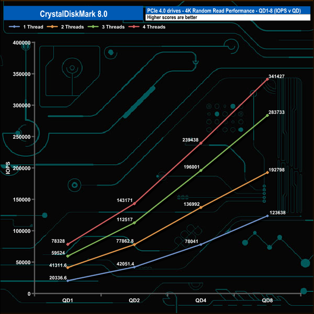Image resolution: width=314 pixels, height=314 pixels.
Task: Click the QD2 axis label
Action: tap(134, 300)
